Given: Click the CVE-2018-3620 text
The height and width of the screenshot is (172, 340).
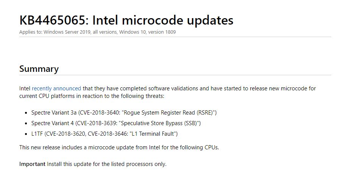Looking at the screenshot, I should click(66, 134).
